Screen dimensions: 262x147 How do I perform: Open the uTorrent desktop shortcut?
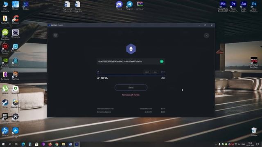point(5,89)
